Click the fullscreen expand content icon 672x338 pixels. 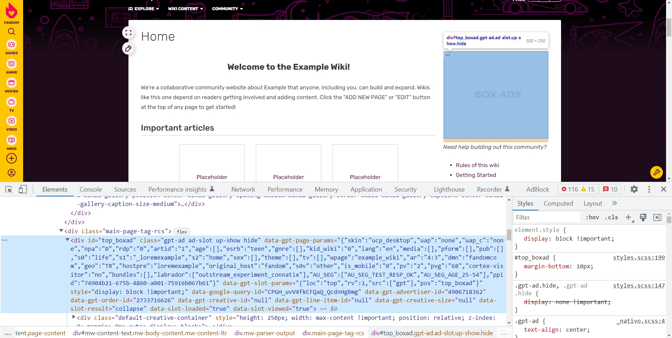tap(128, 33)
